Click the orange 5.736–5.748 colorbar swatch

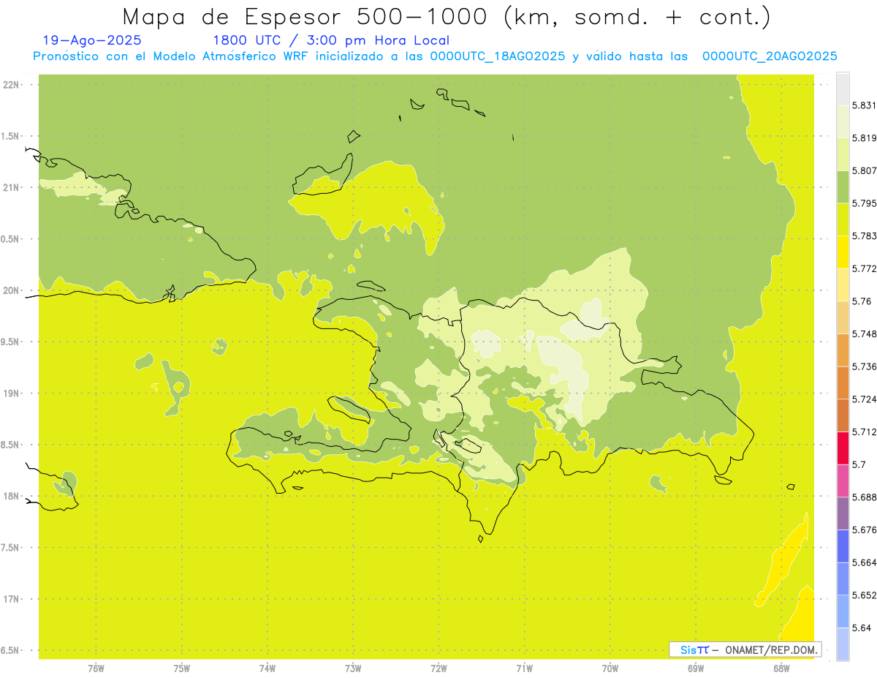click(x=843, y=350)
